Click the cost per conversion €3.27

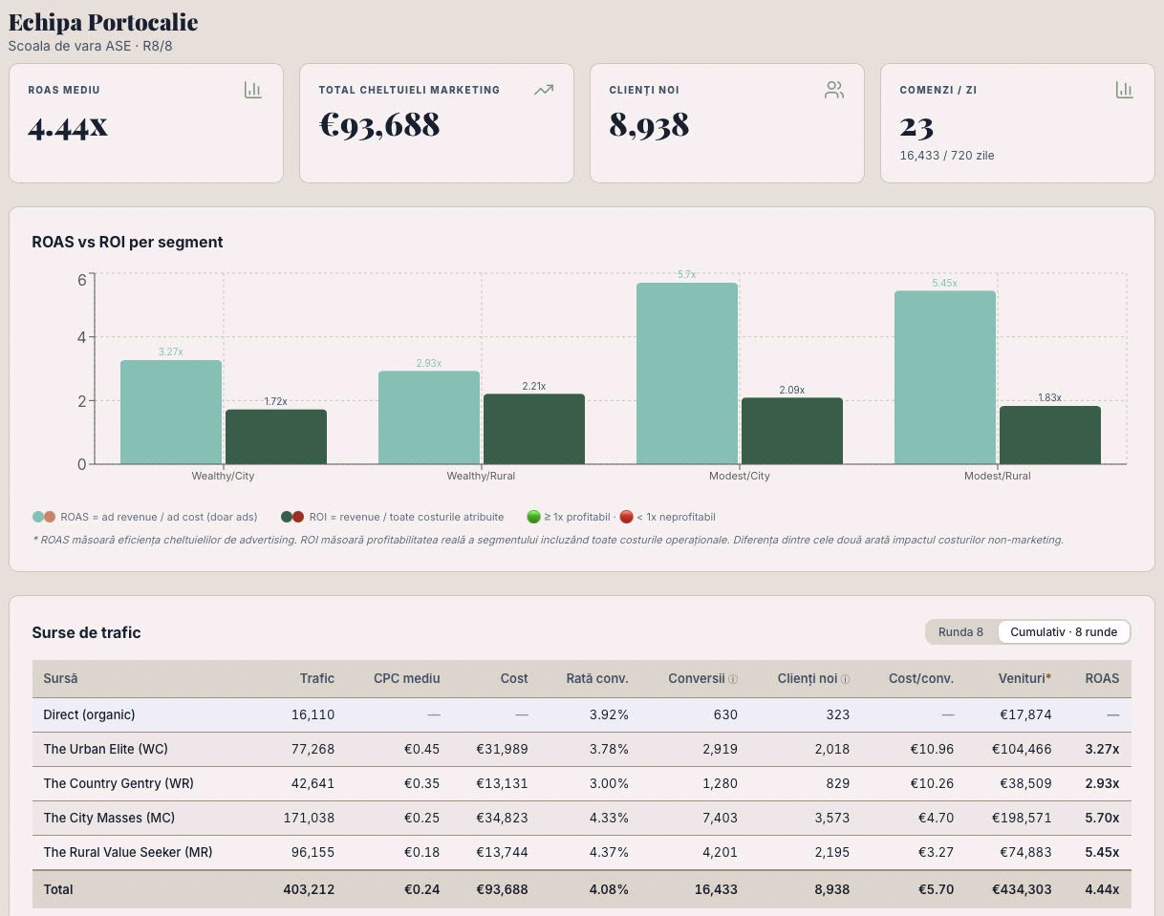coord(935,852)
